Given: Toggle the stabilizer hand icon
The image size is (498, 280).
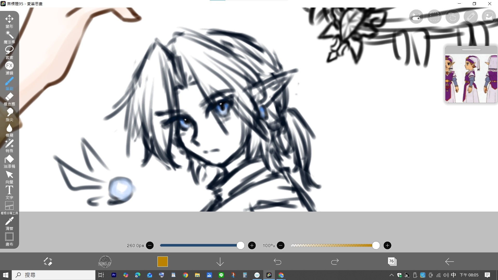Looking at the screenshot, I should coord(452,17).
